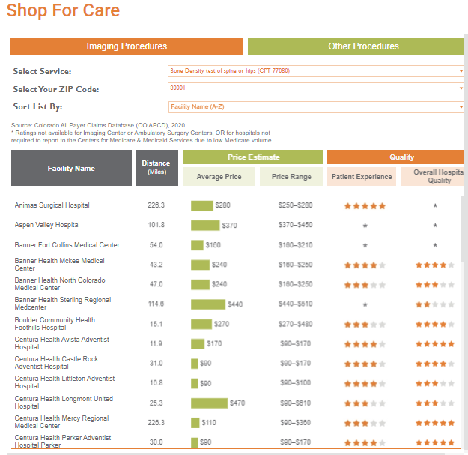Click Castle Rock Adventist overall quality stars
Viewport: 468px width, 455px height.
[x=435, y=364]
